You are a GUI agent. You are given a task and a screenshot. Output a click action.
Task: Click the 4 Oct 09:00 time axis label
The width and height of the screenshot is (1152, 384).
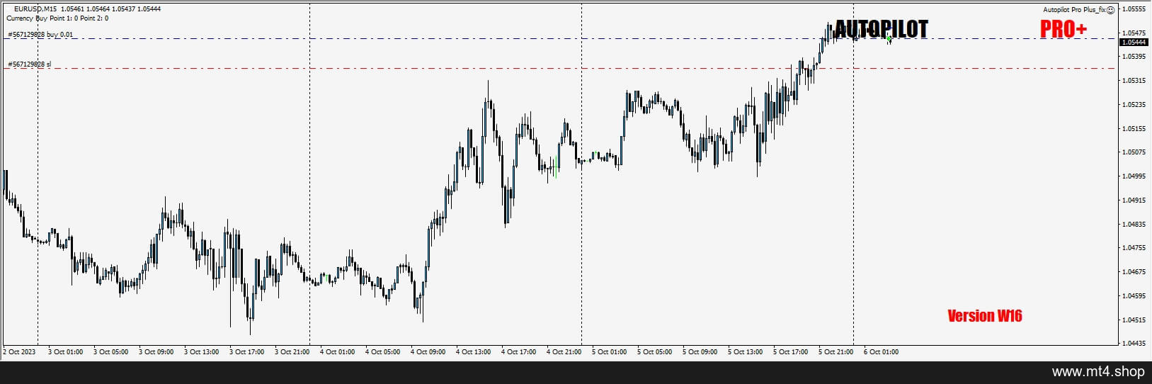coord(428,352)
